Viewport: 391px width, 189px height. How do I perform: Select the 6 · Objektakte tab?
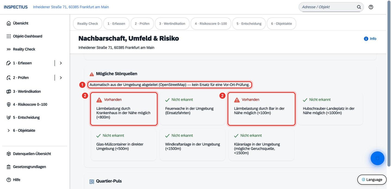281,24
